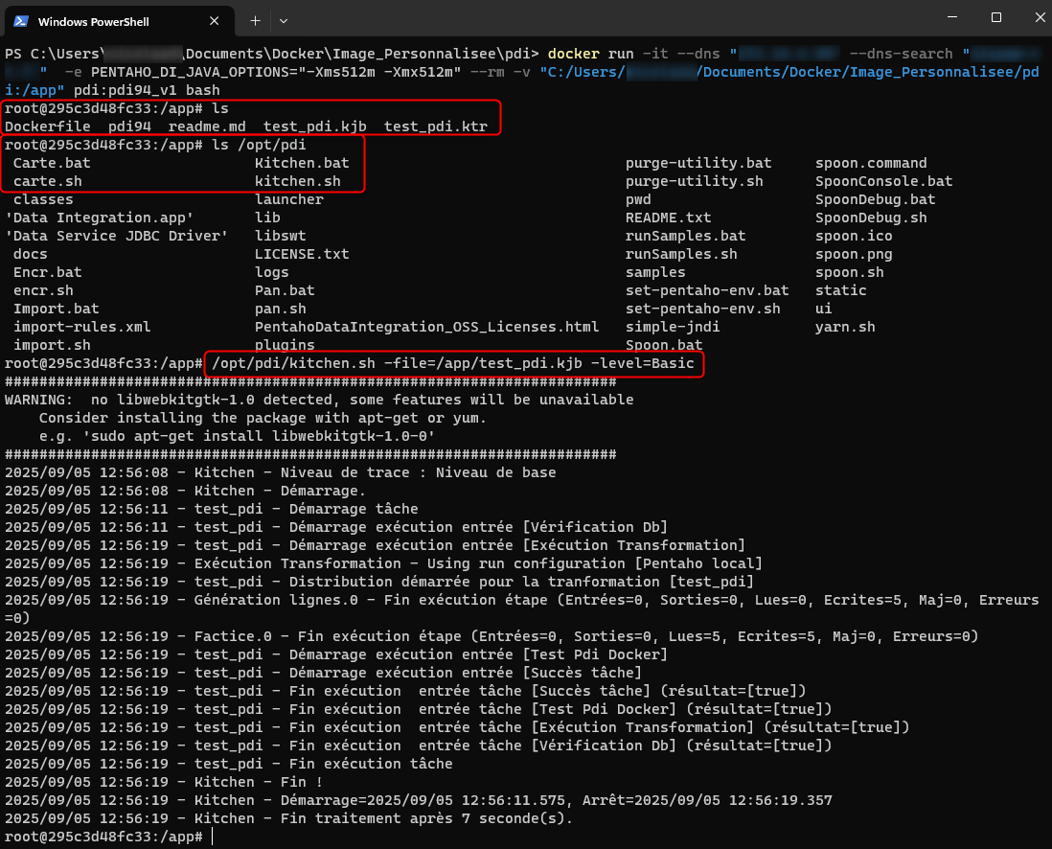This screenshot has height=849, width=1052.
Task: Click 'LICENSE.txt' in the listing
Action: click(x=302, y=254)
